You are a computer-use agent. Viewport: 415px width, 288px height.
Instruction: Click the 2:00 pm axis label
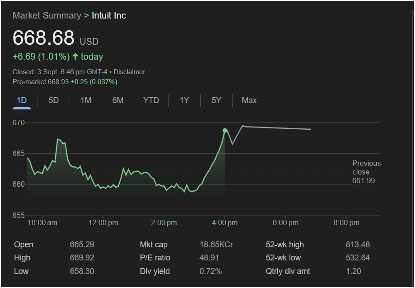pos(164,223)
